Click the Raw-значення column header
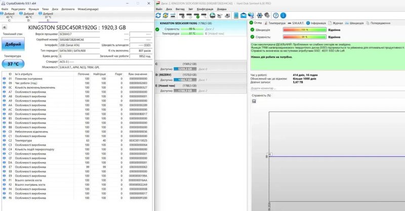Image resolution: width=405 pixels, height=211 pixels. [x=138, y=74]
